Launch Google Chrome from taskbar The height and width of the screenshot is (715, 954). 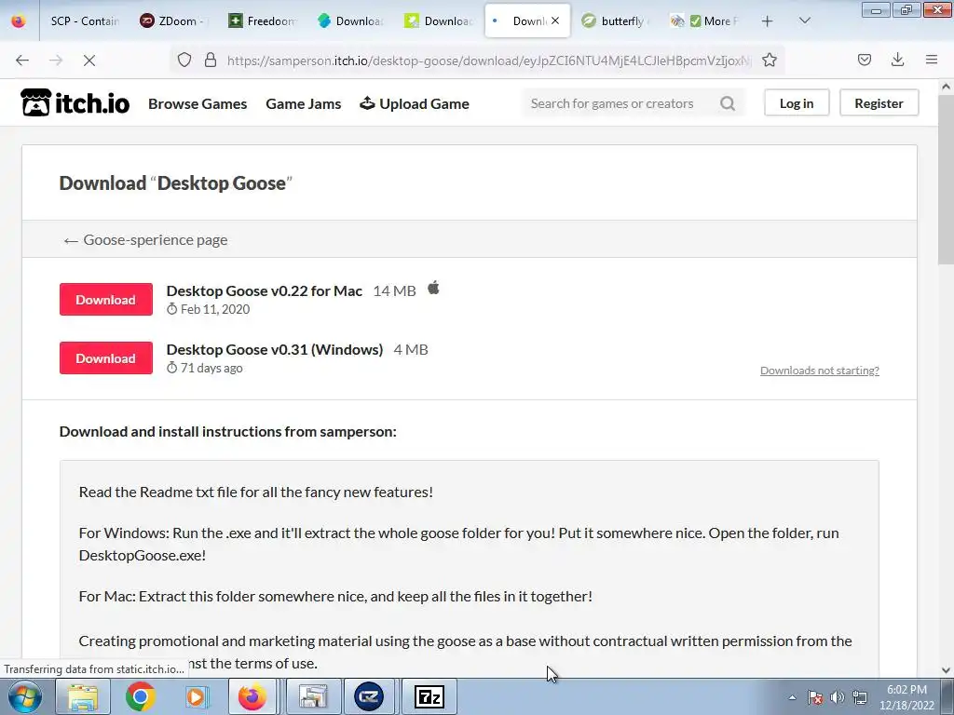140,696
